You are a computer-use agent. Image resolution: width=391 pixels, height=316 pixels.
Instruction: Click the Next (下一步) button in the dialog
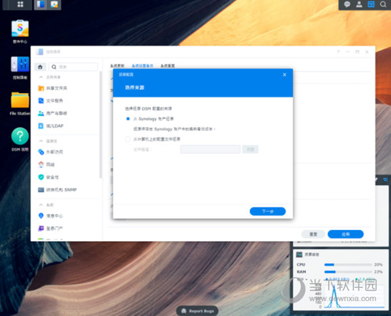tap(268, 211)
